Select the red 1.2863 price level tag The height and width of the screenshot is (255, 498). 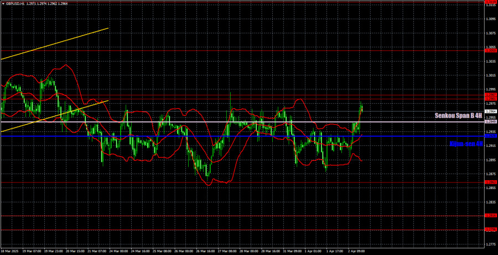tap(491, 182)
